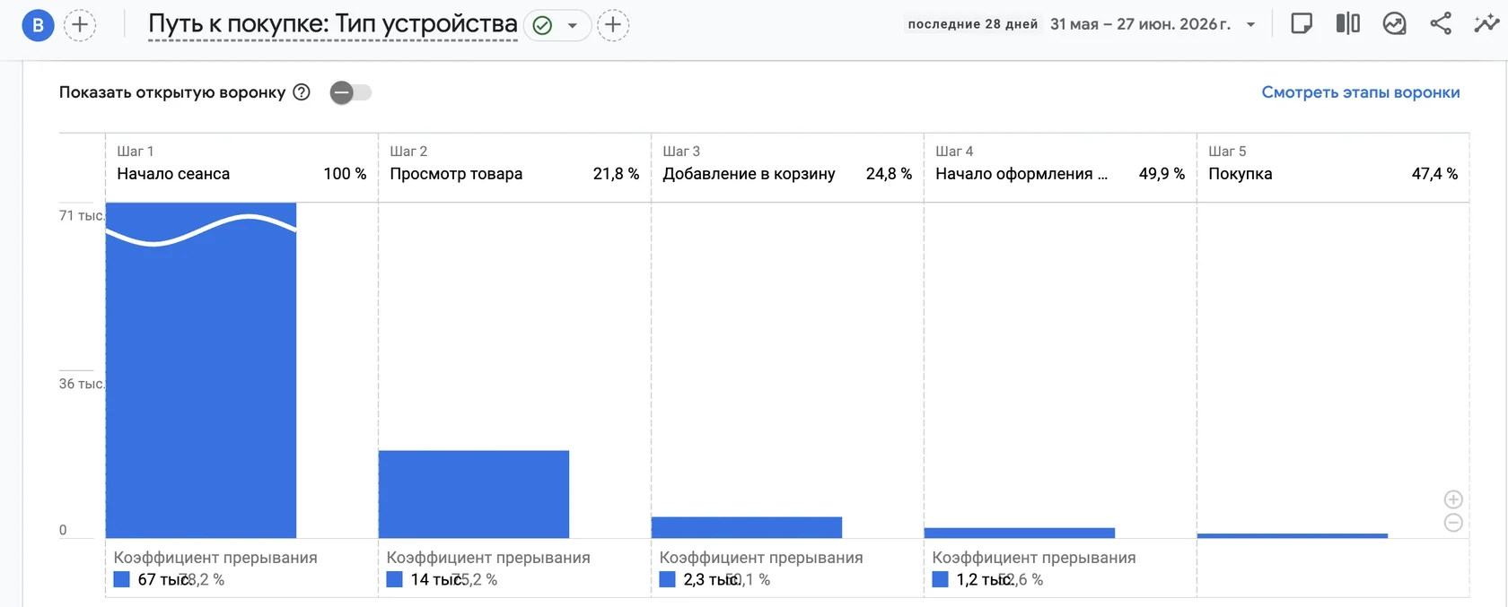The width and height of the screenshot is (1508, 607).
Task: Click the 24,8 % value of Шаг 3
Action: (889, 174)
